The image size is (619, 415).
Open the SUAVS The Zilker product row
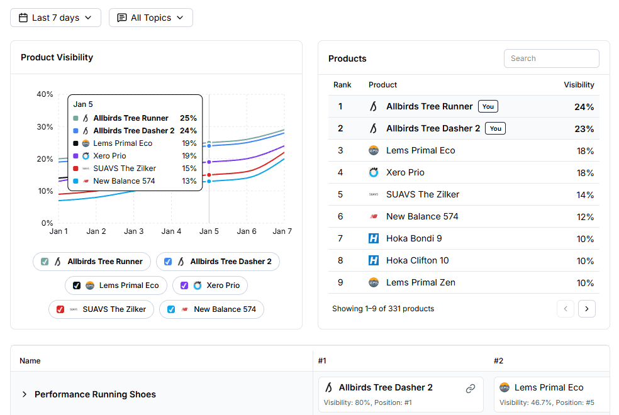pos(422,194)
